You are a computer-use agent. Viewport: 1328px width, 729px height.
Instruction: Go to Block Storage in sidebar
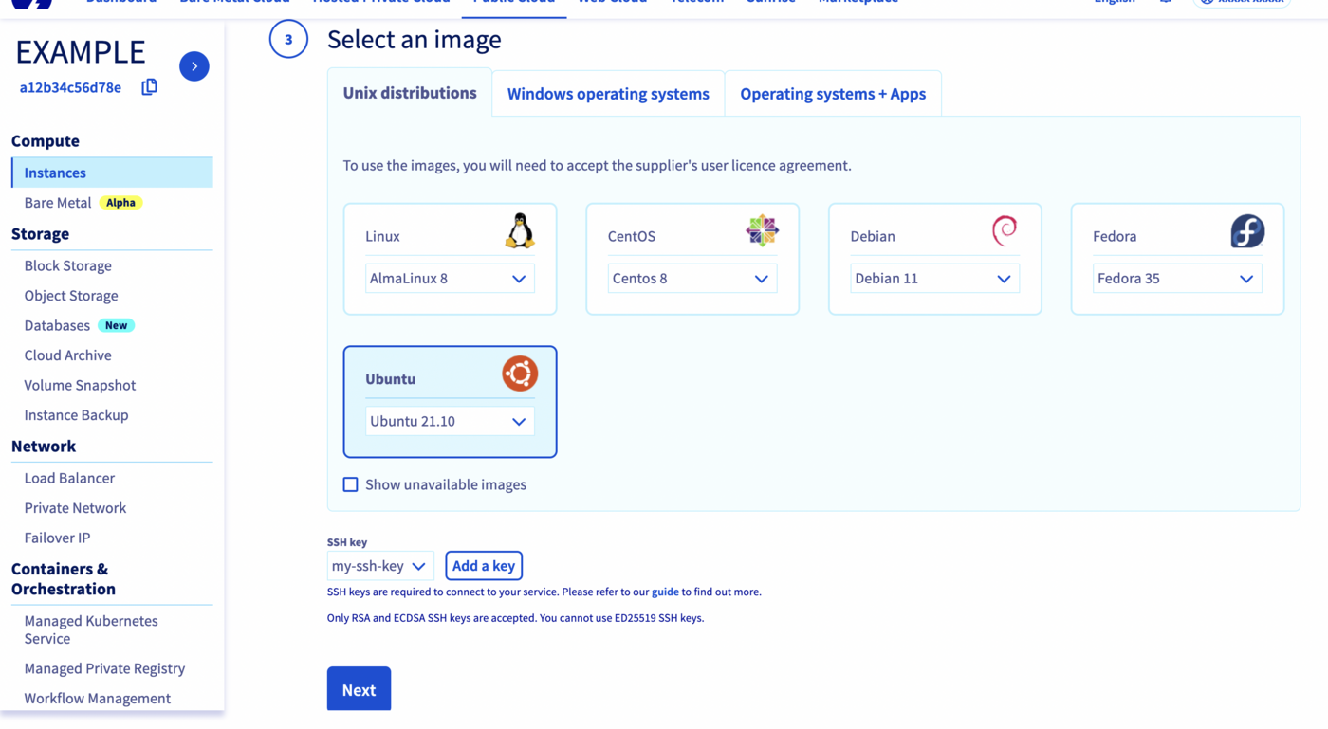pos(68,265)
